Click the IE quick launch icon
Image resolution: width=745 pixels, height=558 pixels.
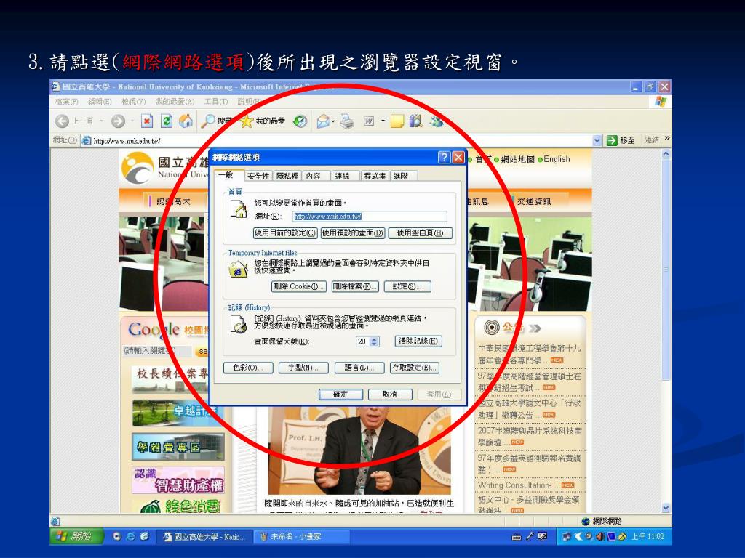(131, 536)
